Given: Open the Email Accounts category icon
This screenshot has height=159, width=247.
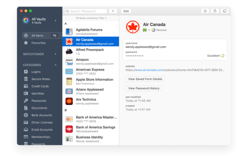Looking at the screenshot, I should click(x=26, y=130).
